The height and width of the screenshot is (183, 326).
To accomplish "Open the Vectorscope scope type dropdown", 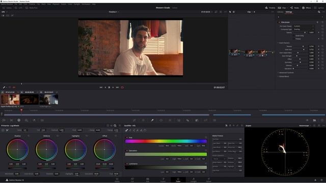I will point(305,126).
